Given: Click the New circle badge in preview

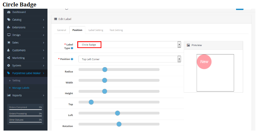Looking at the screenshot, I should tap(204, 62).
